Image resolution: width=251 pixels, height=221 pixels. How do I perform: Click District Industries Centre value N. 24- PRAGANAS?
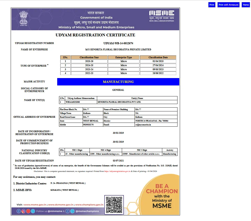[68, 183]
